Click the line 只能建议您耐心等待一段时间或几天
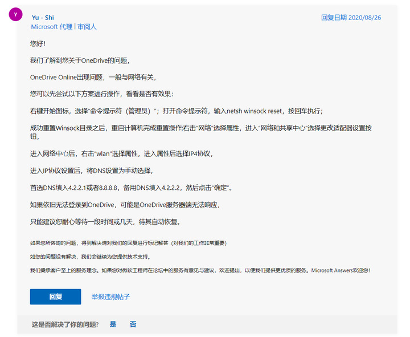 [x=105, y=222]
